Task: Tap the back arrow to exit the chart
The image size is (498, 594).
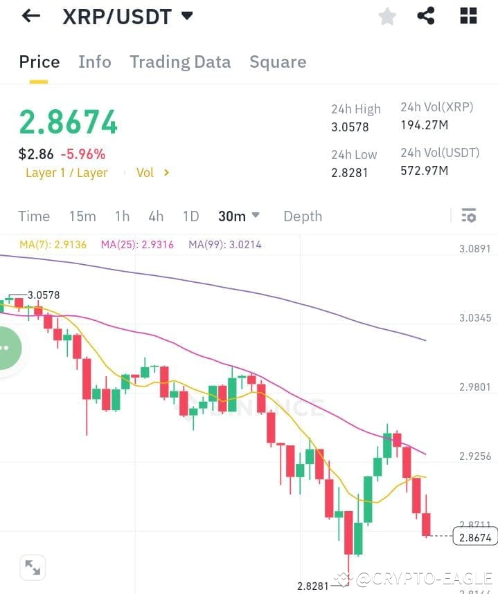Action: [29, 16]
